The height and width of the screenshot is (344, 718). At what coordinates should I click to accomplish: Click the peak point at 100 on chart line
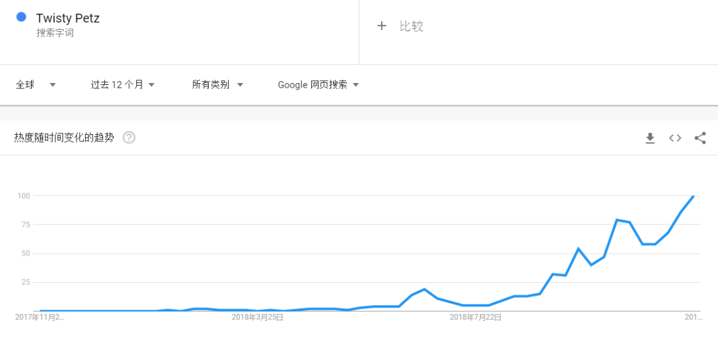693,197
